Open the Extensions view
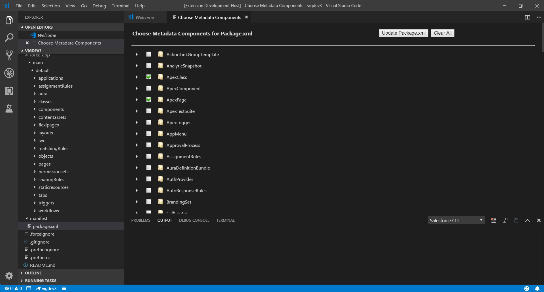Image resolution: width=544 pixels, height=292 pixels. pos(9,91)
